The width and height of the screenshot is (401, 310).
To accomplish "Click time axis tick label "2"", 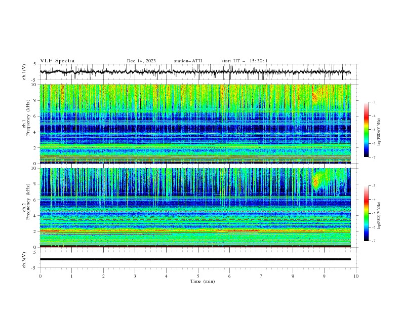I will 103,276.
